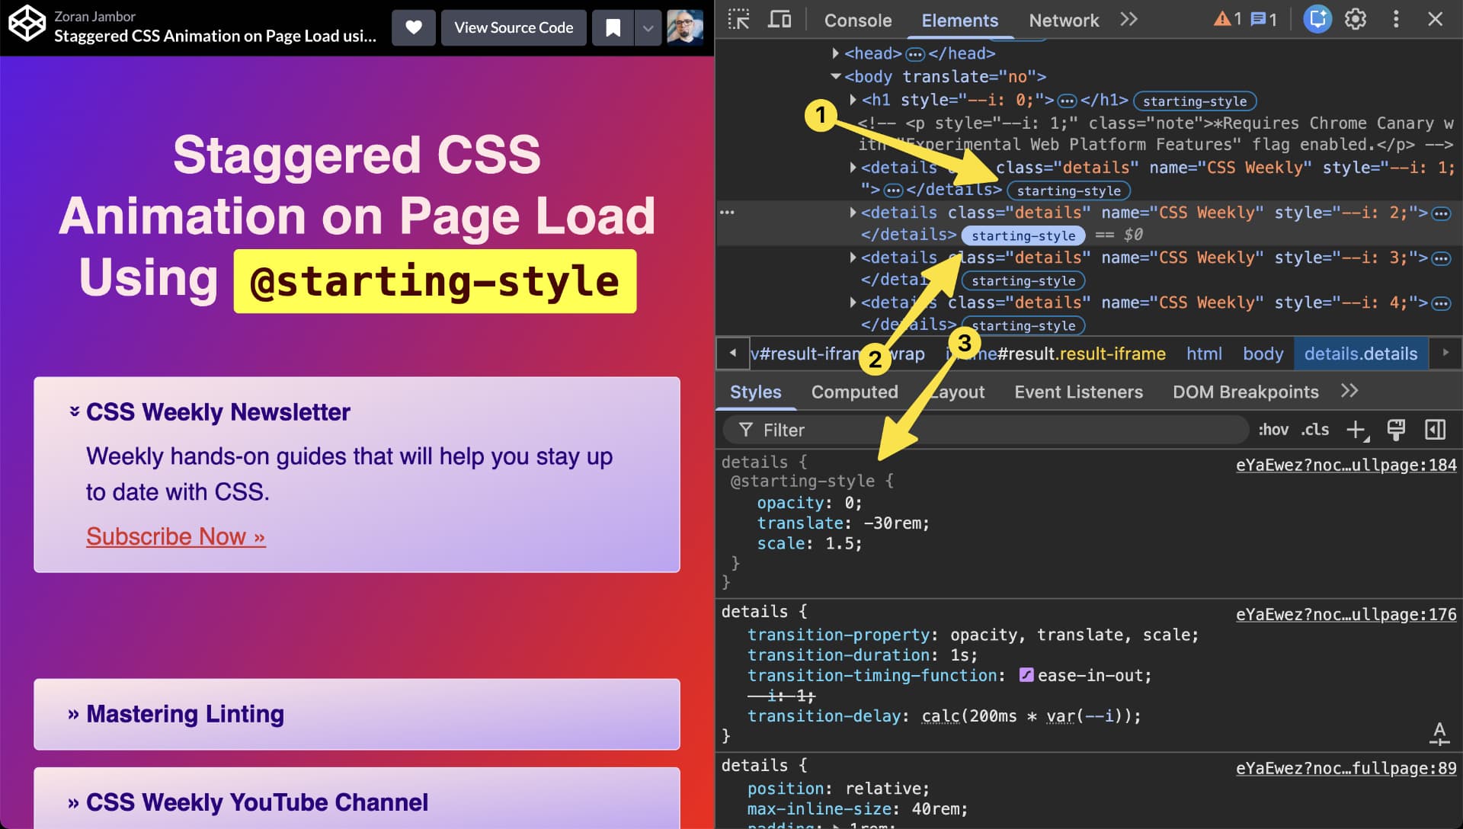Follow the Subscribe Now link
The image size is (1463, 829).
175,536
